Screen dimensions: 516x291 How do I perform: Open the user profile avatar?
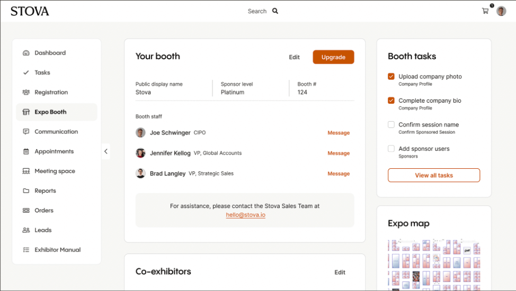[501, 11]
